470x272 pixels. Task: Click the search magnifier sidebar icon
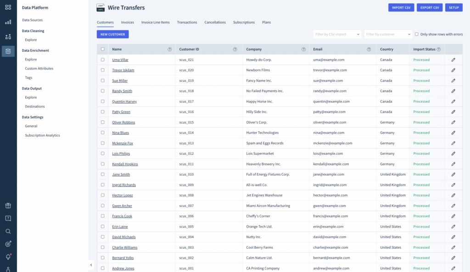(x=8, y=231)
